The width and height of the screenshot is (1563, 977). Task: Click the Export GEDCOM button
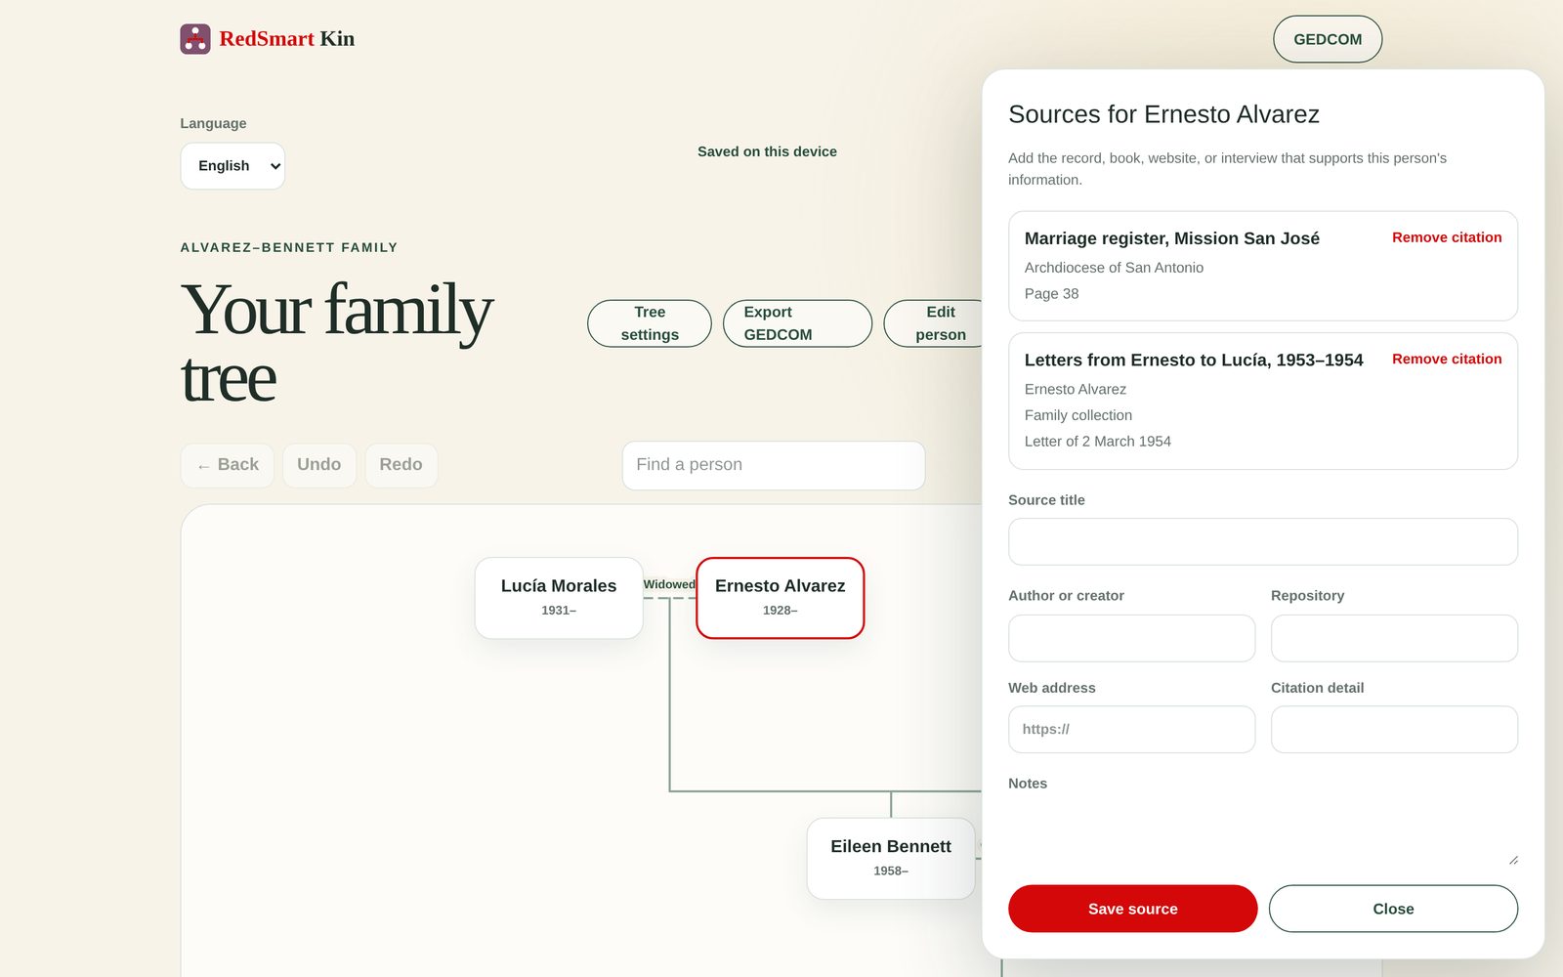click(797, 323)
